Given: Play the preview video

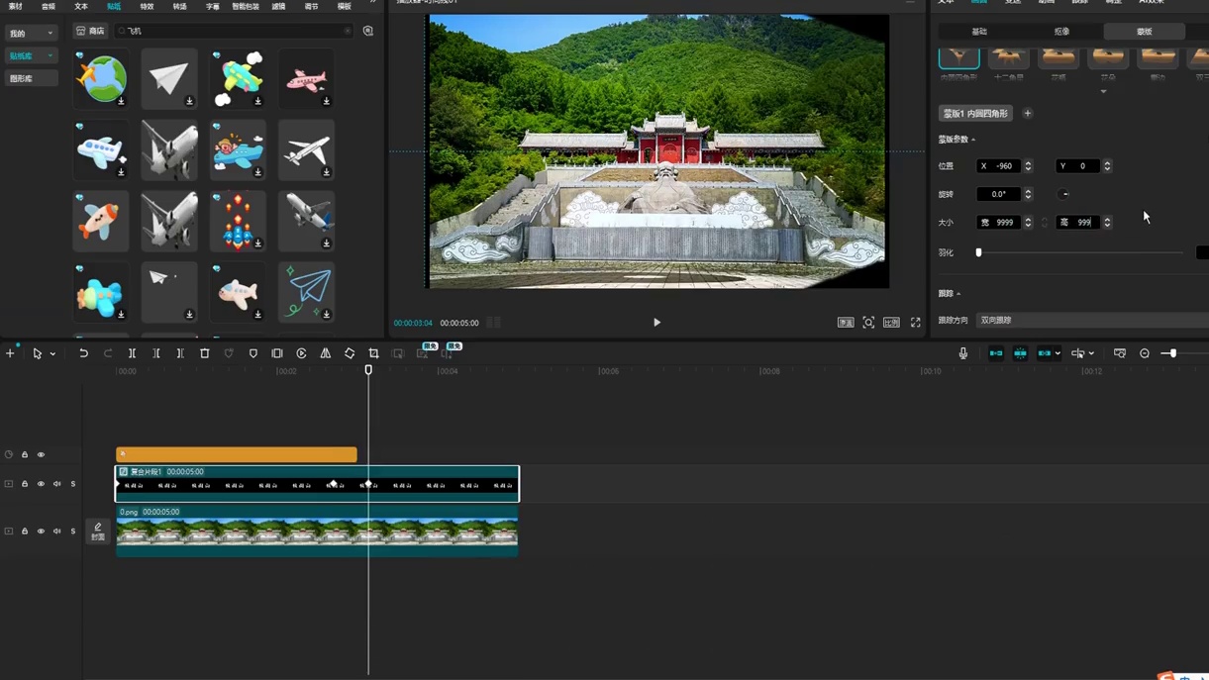Looking at the screenshot, I should tap(656, 323).
